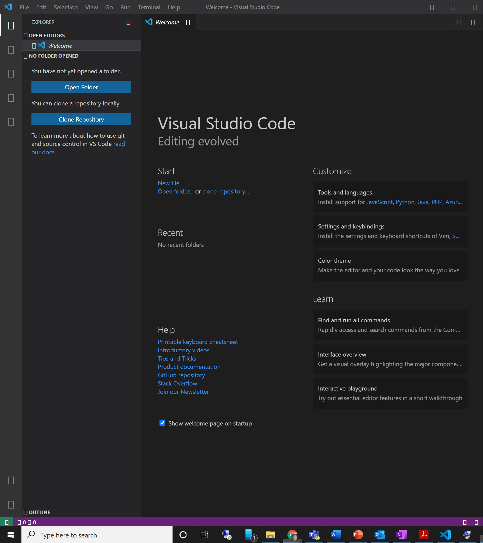Click Join our Newsletter link
Viewport: 483px width, 543px height.
183,392
